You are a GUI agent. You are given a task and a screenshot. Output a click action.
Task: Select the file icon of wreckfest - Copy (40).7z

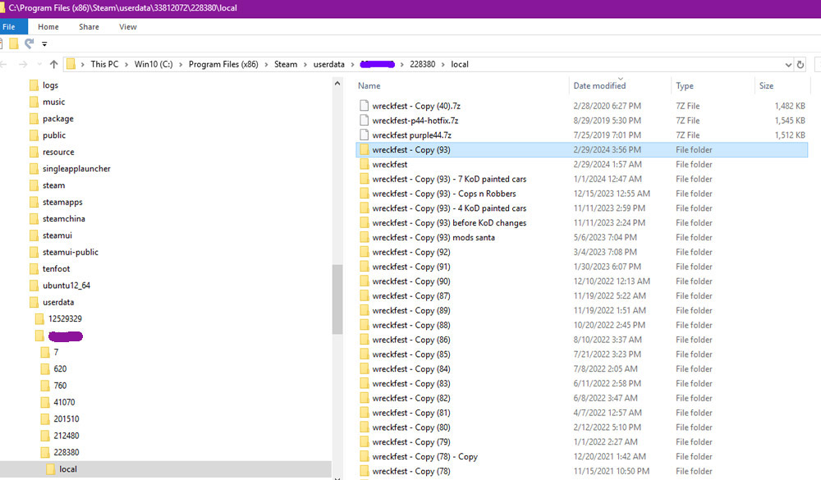tap(364, 106)
